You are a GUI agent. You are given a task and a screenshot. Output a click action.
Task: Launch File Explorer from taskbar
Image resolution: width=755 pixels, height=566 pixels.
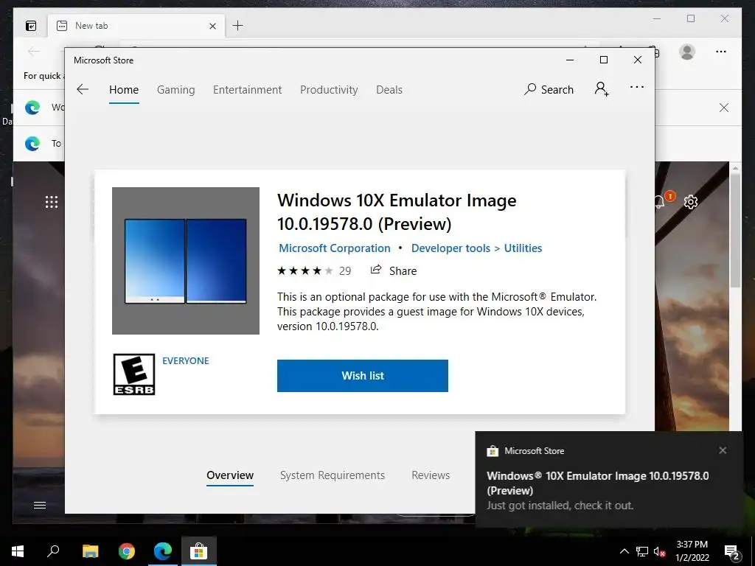click(x=90, y=551)
